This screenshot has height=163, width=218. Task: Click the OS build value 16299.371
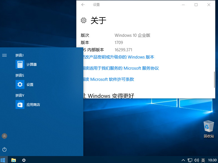click(x=123, y=50)
